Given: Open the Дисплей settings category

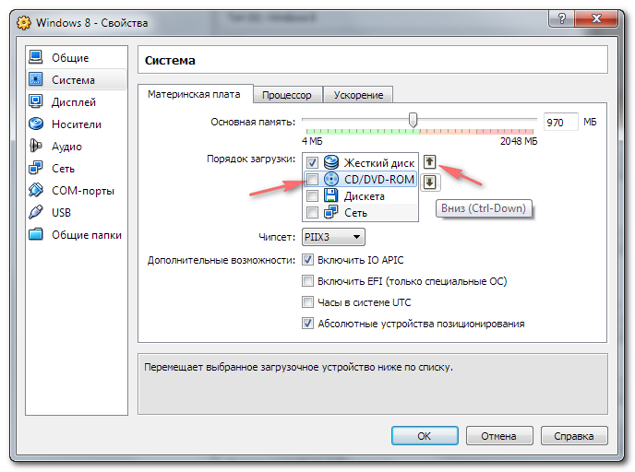Looking at the screenshot, I should 76,102.
